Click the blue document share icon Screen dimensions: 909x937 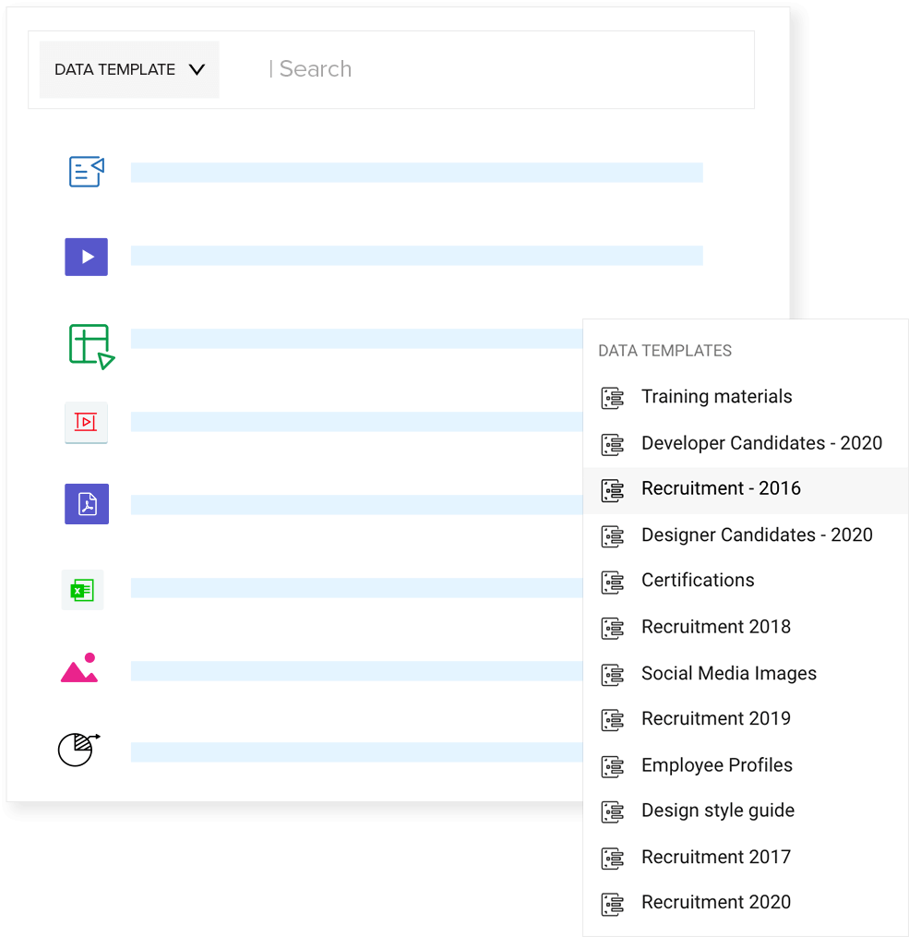click(87, 172)
